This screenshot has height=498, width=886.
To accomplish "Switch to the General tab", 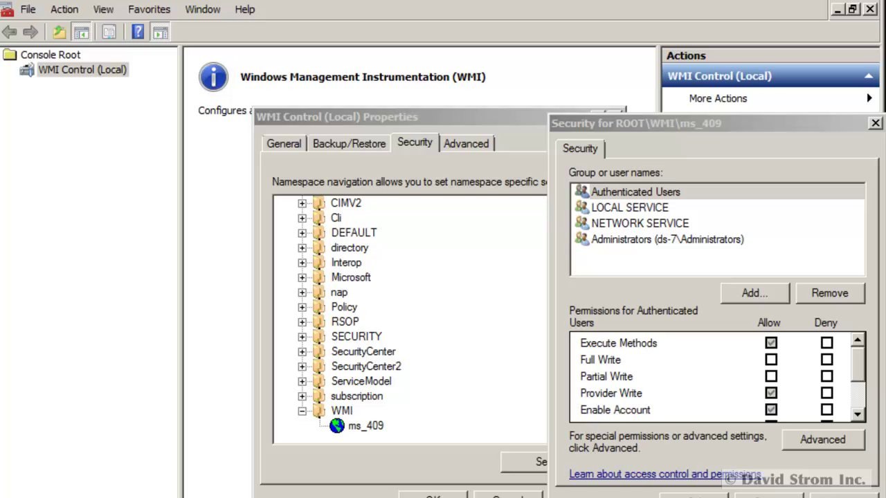I will (x=284, y=143).
